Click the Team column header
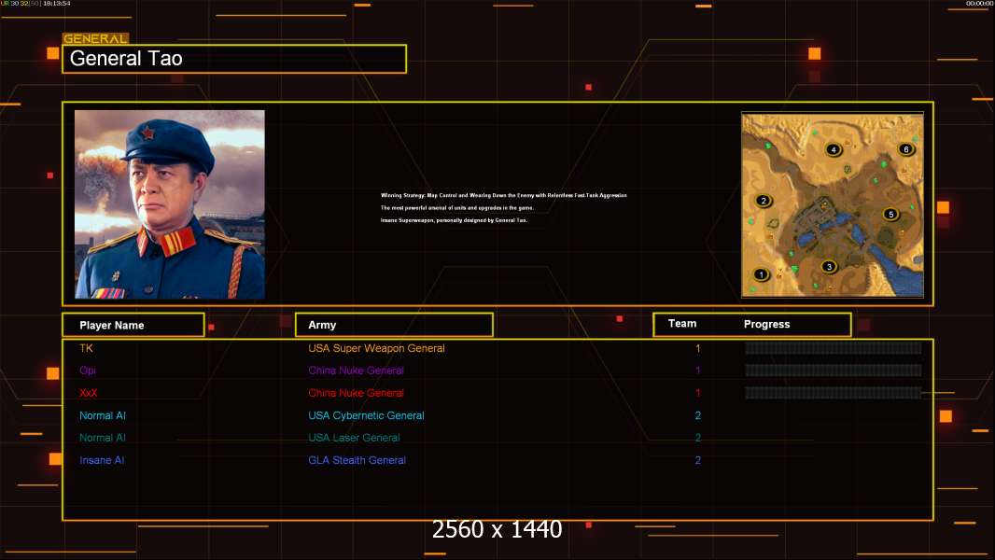The height and width of the screenshot is (560, 995). coord(682,324)
